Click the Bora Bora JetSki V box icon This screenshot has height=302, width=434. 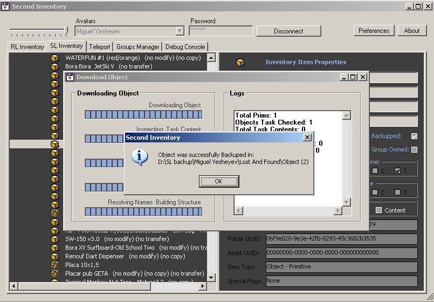tap(55, 66)
